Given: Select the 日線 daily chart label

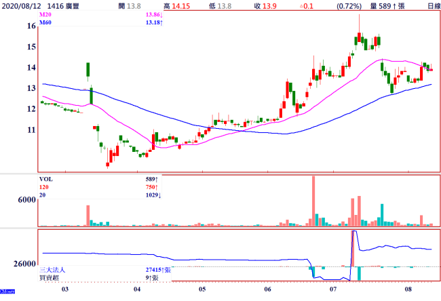Looking at the screenshot, I should click(434, 6).
